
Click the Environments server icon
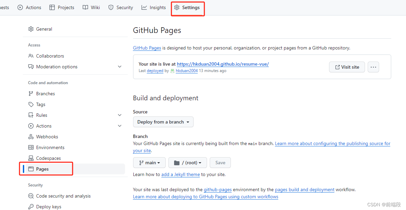coord(31,147)
